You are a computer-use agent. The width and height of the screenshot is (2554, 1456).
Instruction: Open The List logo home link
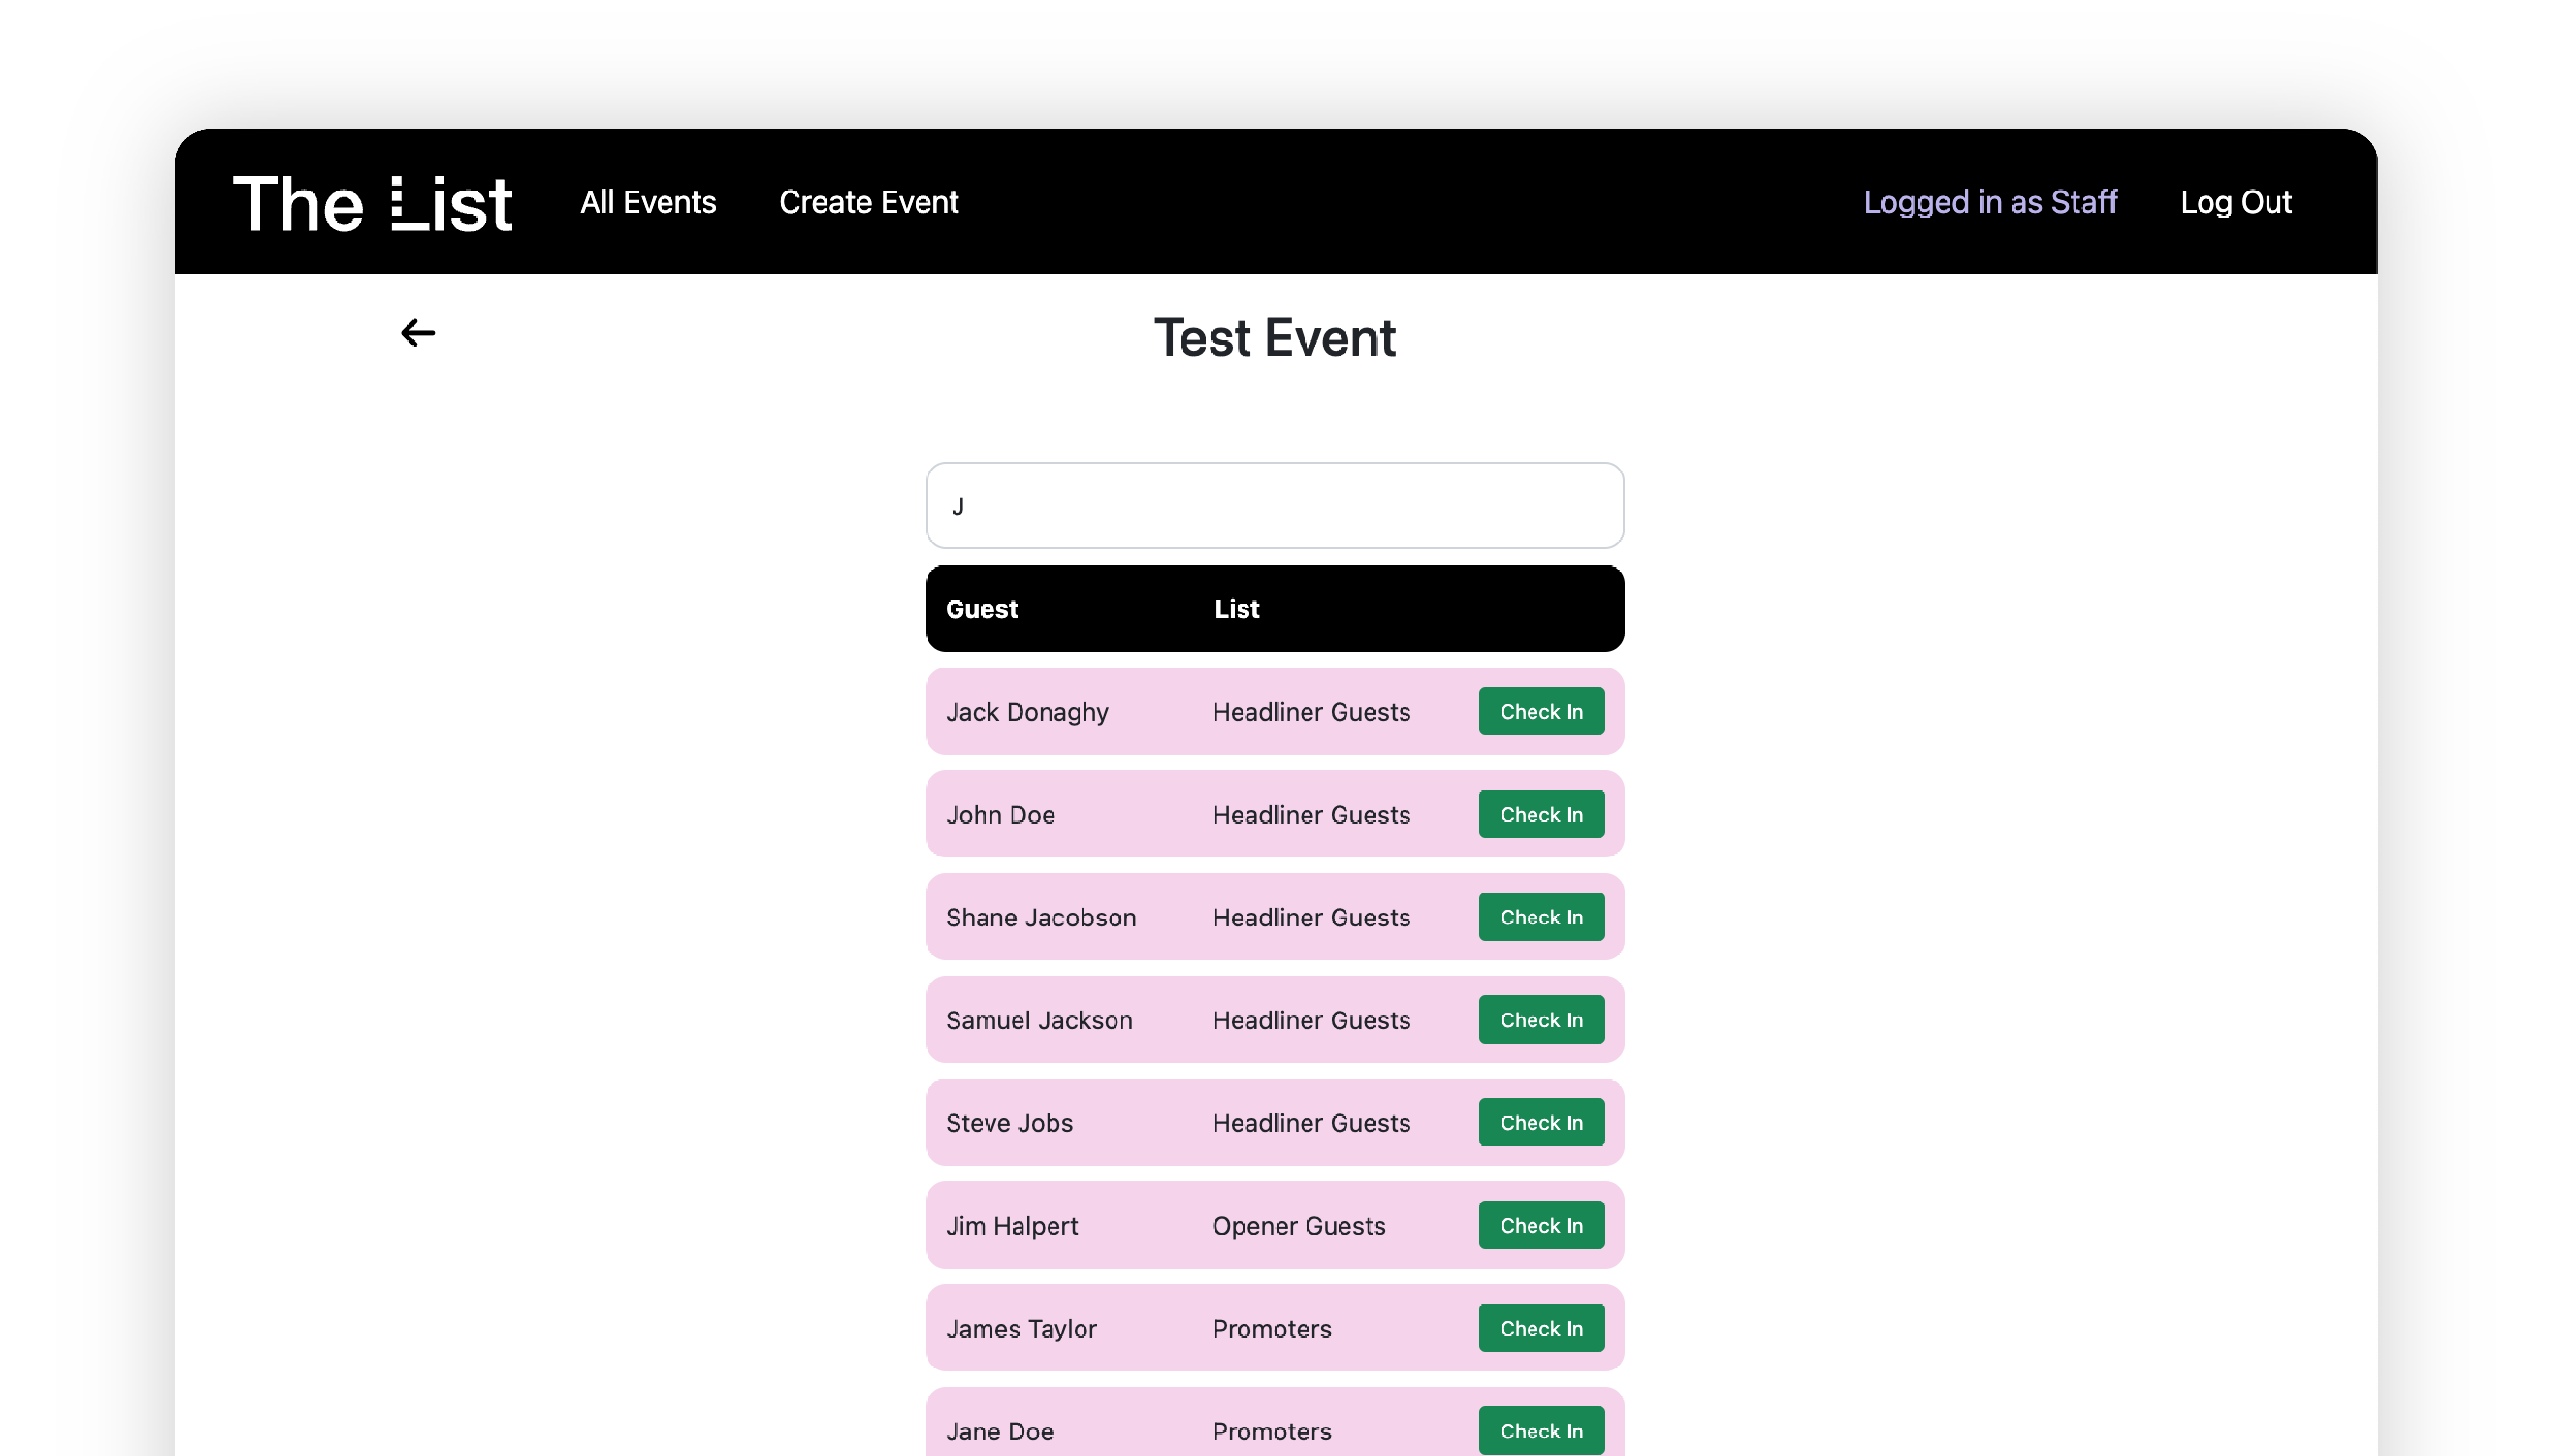372,203
